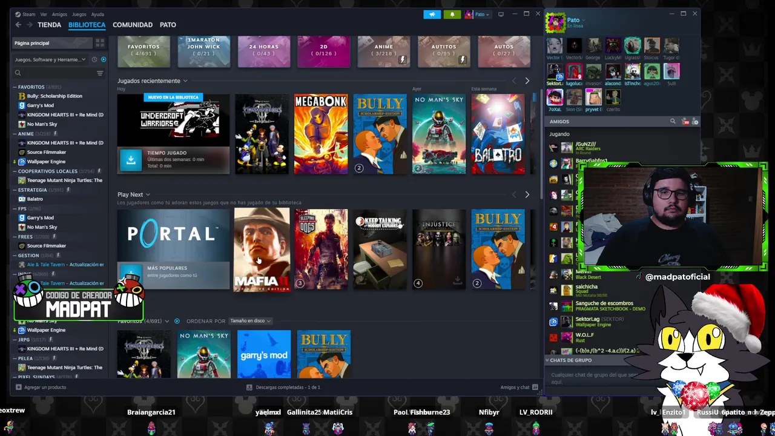Go back with the left navigation arrow
This screenshot has height=436, width=775.
click(18, 25)
